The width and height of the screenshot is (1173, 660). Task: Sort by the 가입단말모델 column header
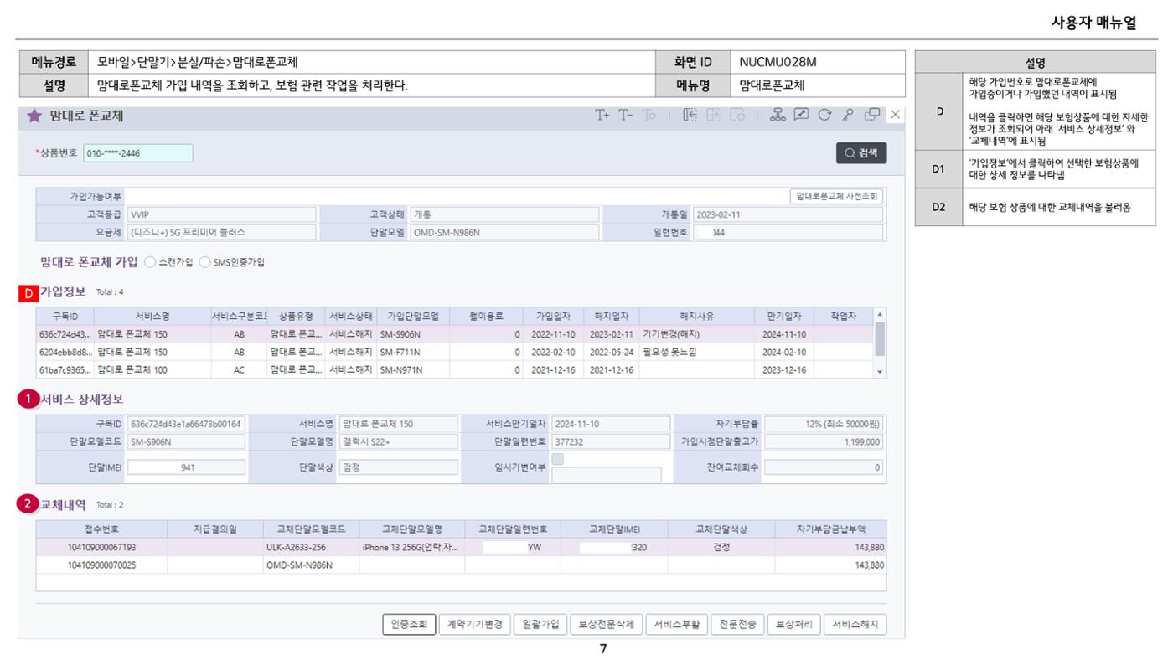pyautogui.click(x=412, y=316)
